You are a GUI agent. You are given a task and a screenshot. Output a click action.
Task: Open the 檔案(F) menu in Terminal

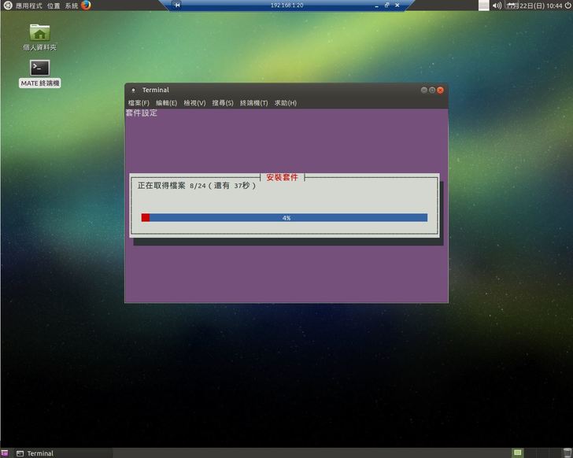pyautogui.click(x=139, y=103)
